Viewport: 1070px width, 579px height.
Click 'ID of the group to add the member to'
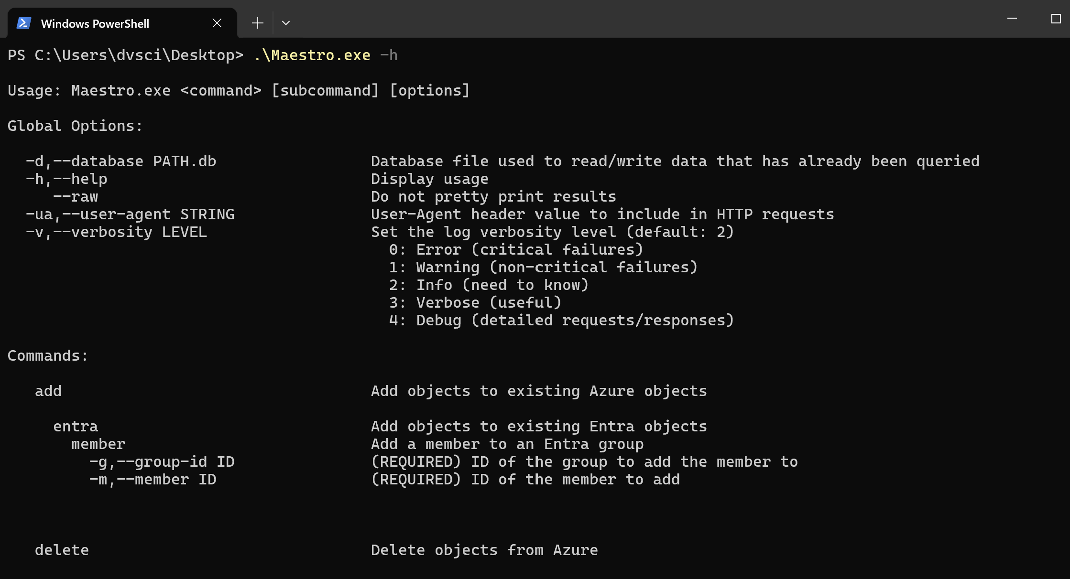(x=634, y=462)
